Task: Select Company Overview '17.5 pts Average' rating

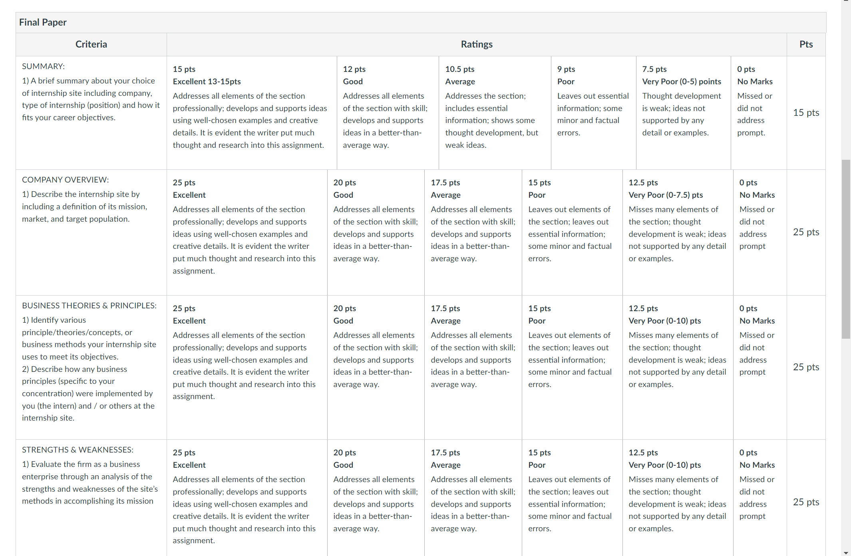Action: tap(473, 232)
